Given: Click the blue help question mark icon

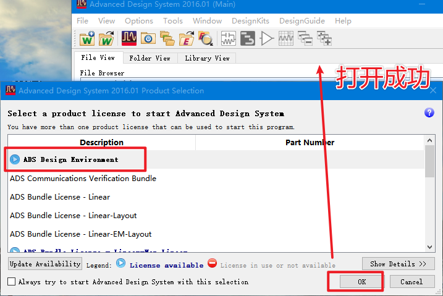Looking at the screenshot, I should tap(429, 112).
